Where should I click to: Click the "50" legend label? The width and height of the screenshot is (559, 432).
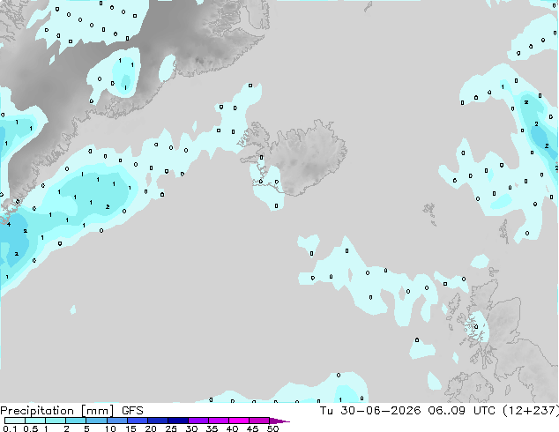273,428
